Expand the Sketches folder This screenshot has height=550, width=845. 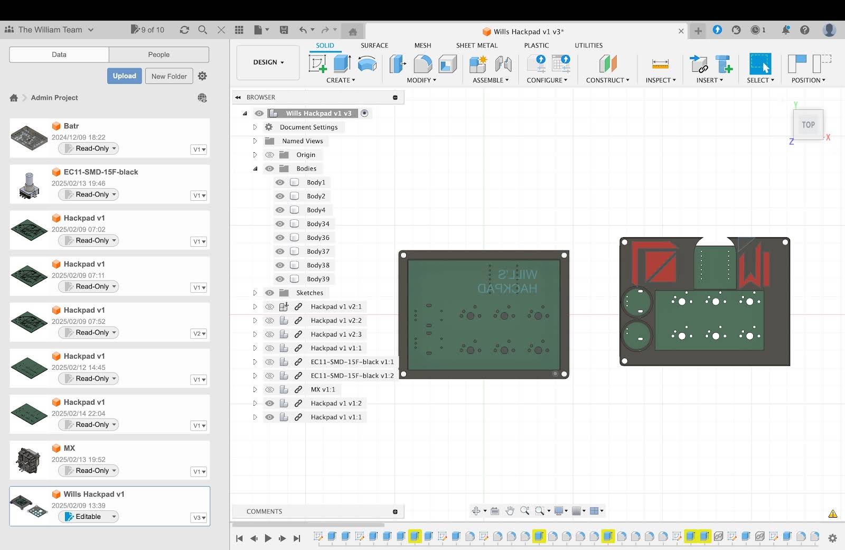255,293
